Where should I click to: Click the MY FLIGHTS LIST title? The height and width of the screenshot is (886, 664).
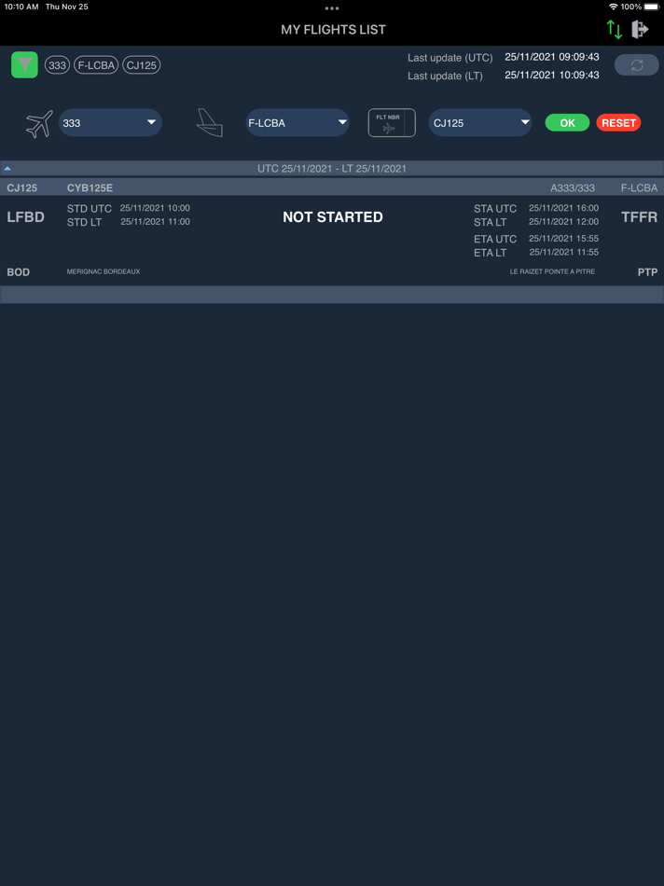(334, 30)
